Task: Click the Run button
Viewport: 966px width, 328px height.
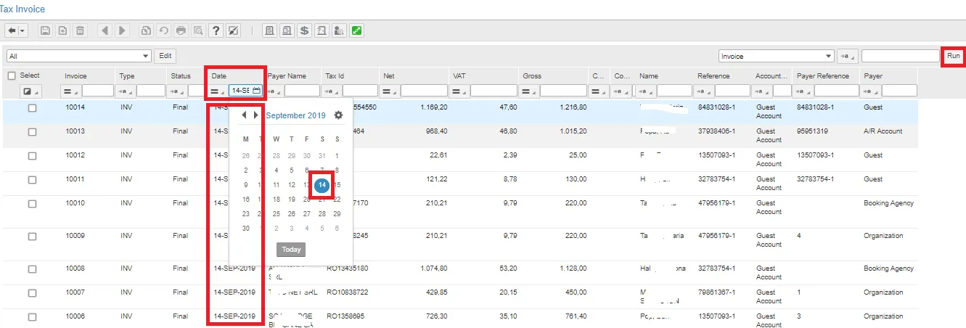Action: 953,56
